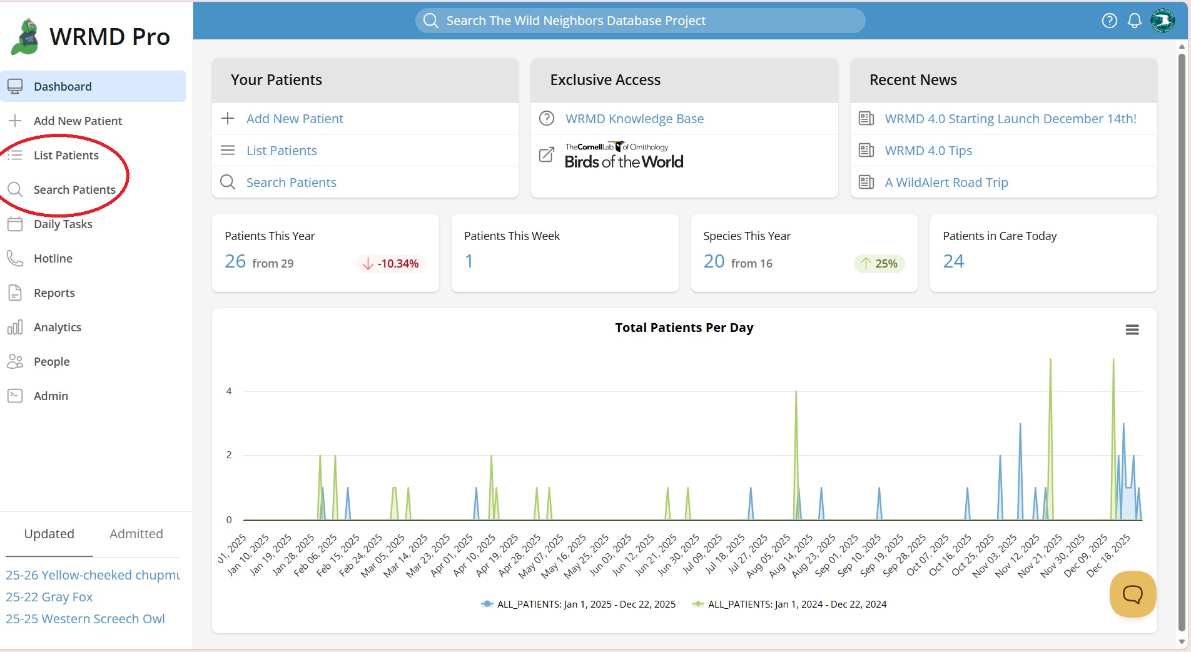Select Dashboard in the sidebar
The image size is (1191, 652).
point(93,86)
